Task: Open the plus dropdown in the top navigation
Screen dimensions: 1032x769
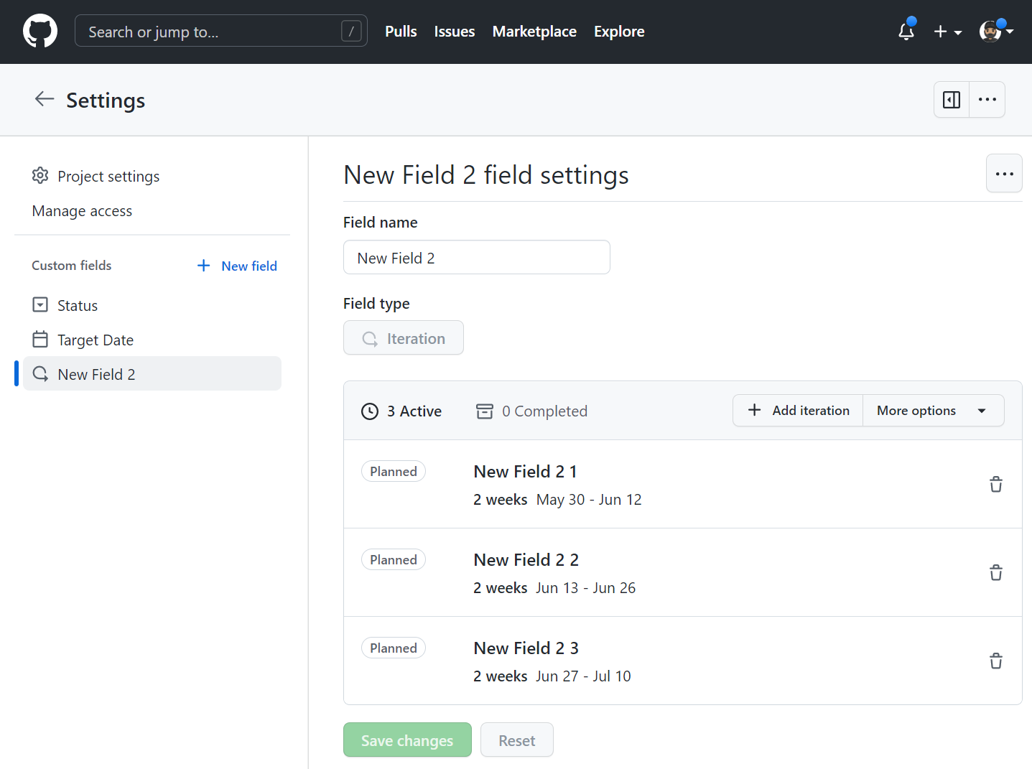Action: pyautogui.click(x=947, y=32)
